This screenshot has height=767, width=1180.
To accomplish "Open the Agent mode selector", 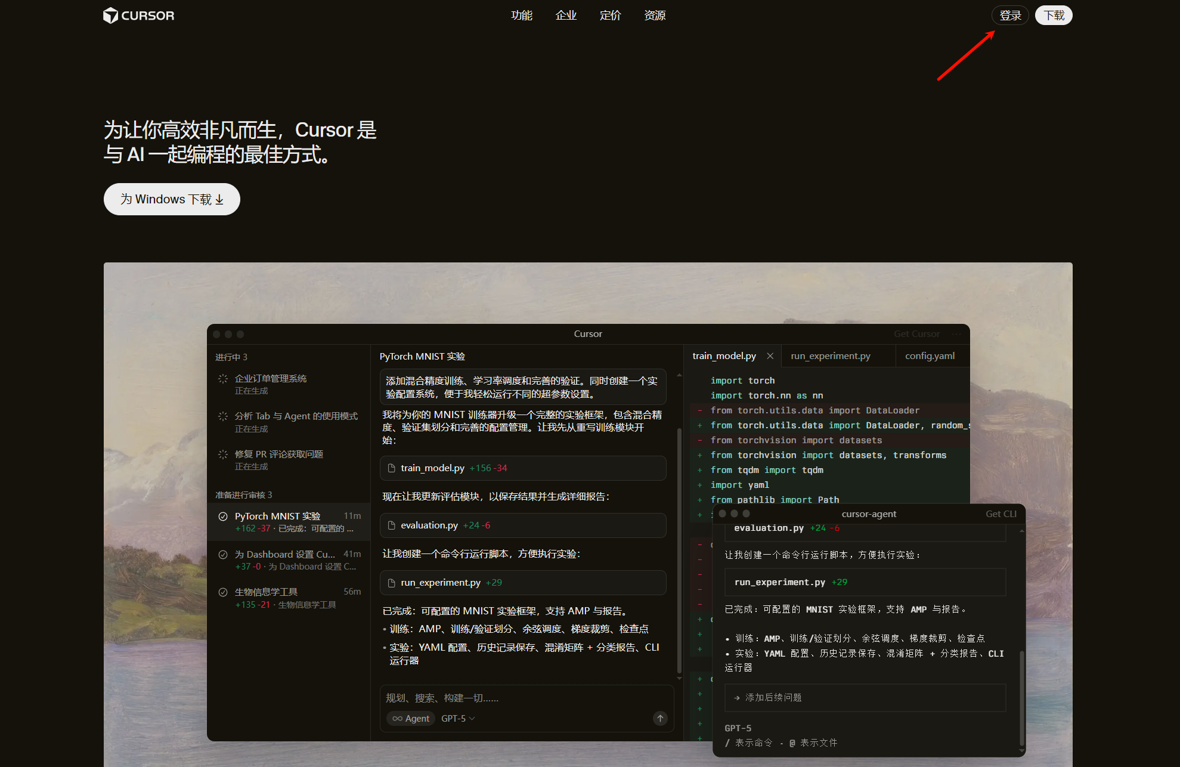I will click(x=410, y=718).
